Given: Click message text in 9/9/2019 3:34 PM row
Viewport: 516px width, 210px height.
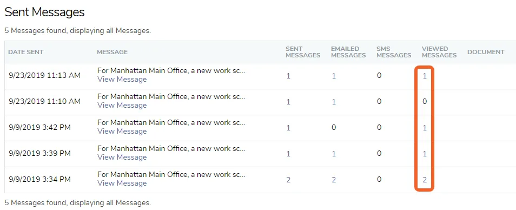Looking at the screenshot, I should (x=171, y=175).
